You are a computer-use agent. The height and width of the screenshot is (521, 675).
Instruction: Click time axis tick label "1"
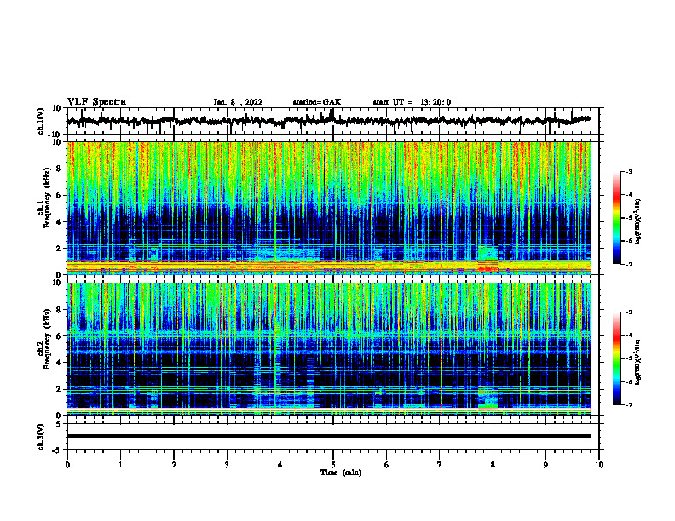[x=120, y=465]
